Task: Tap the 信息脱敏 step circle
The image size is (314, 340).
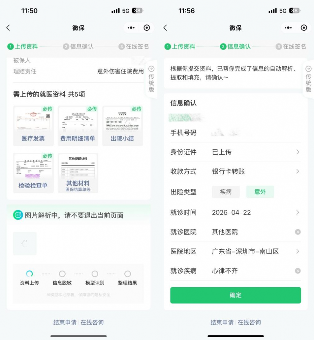Action: pos(62,274)
